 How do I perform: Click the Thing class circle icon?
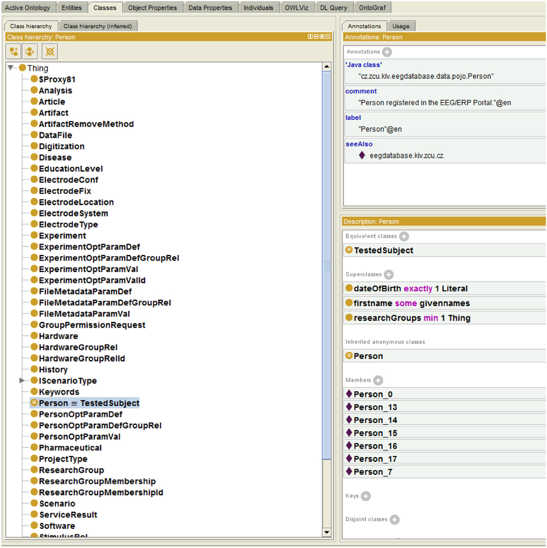[x=23, y=68]
